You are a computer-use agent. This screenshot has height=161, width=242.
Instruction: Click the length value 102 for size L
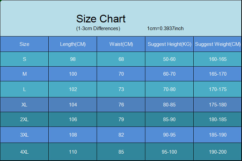coord(73,89)
